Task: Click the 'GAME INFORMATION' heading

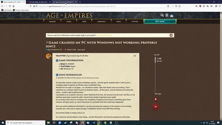Action: (x=71, y=60)
